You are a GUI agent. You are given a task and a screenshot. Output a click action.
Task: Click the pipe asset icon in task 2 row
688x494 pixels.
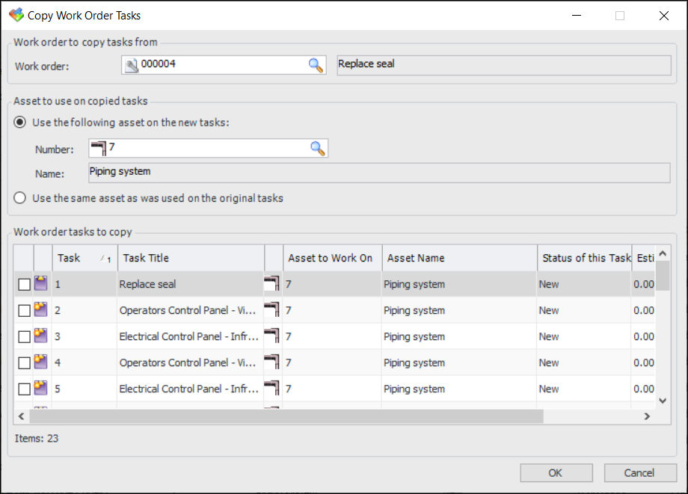point(272,310)
